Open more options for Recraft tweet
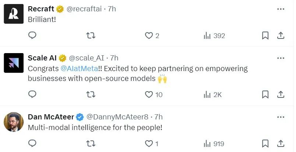The width and height of the screenshot is (296, 152). 281,8
